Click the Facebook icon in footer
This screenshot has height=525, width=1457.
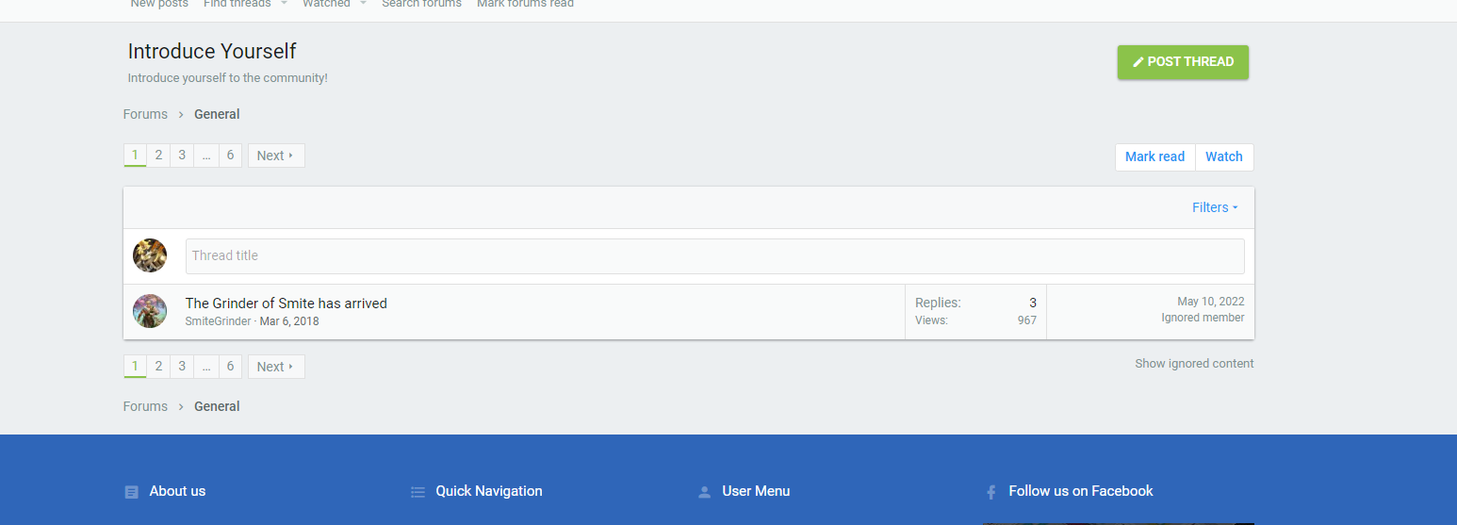tap(990, 492)
